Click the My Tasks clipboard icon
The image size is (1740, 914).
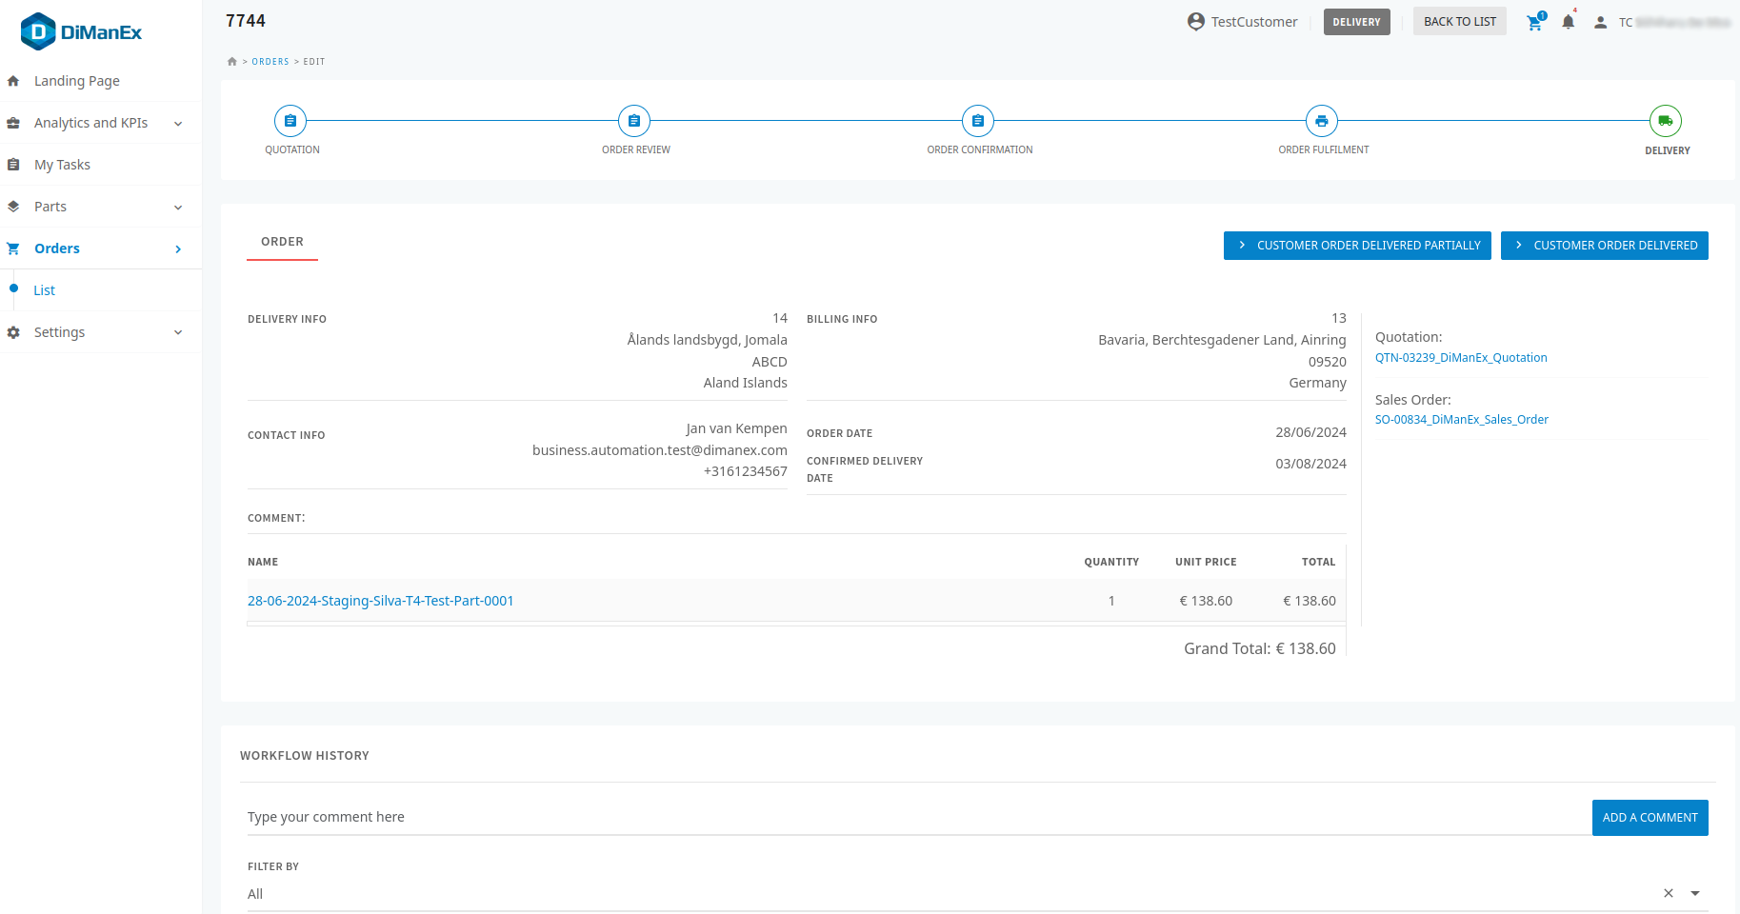pyautogui.click(x=13, y=165)
